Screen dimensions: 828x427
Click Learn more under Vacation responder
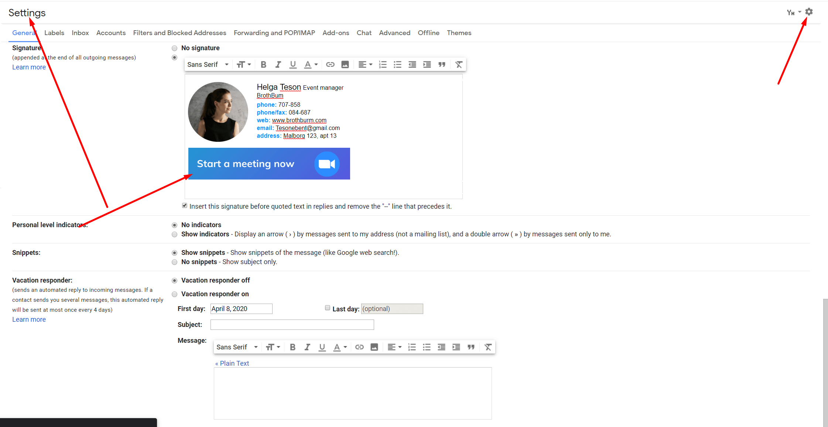[29, 319]
